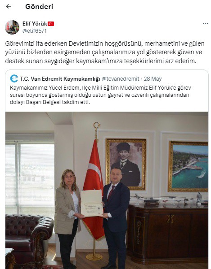Open T.C. Van Edremit Kaymakamlığı account name

pyautogui.click(x=60, y=79)
